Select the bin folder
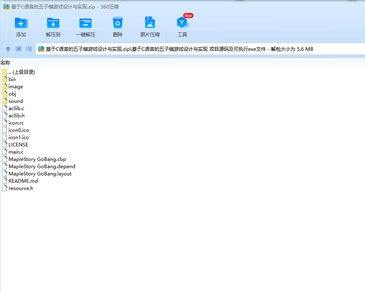This screenshot has height=292, width=365. tap(9, 79)
